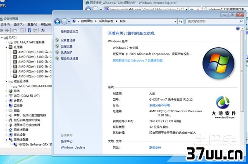Click the NVIDIA GeForce GTX display adapter icon
Viewport: 248px width, 164px height.
tap(15, 145)
